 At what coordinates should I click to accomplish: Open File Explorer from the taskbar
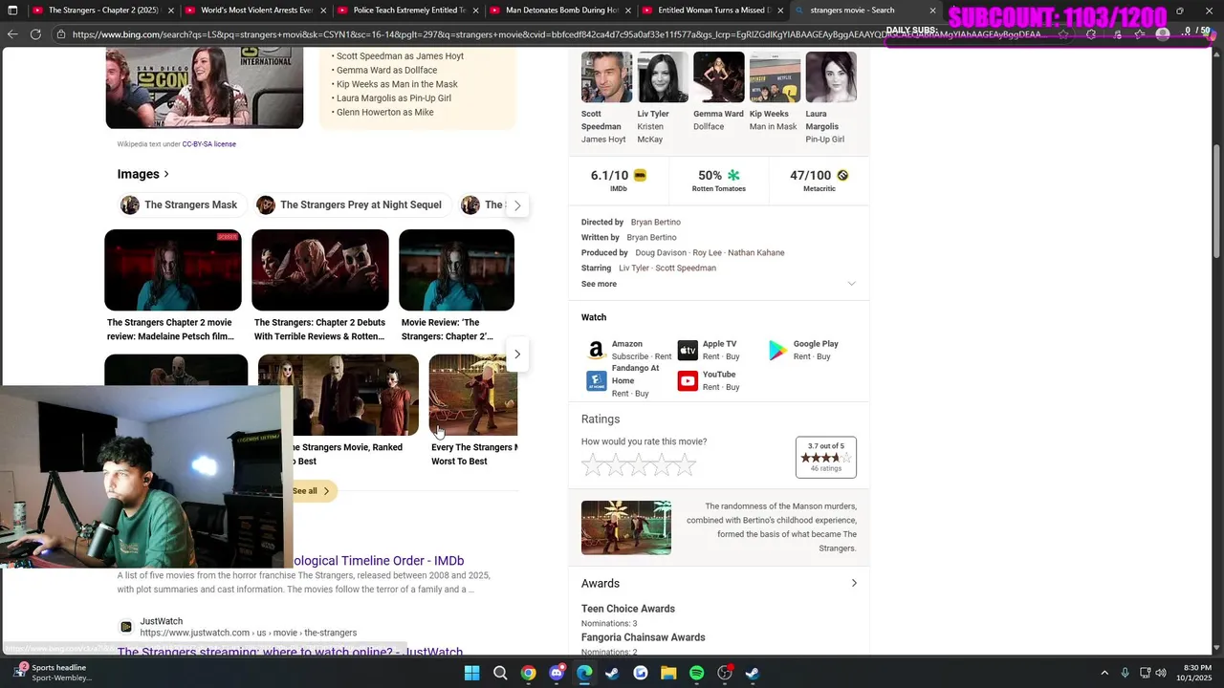click(x=668, y=673)
